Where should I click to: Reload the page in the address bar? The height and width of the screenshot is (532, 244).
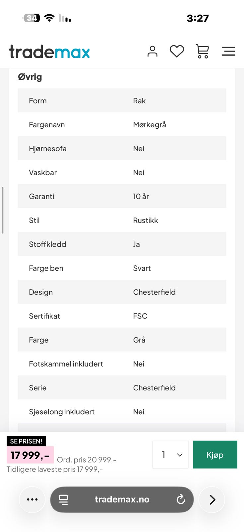click(x=181, y=499)
